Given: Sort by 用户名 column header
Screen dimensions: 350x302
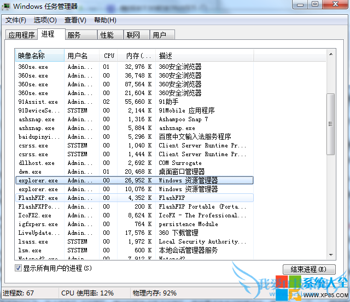Looking at the screenshot, I should (81, 56).
